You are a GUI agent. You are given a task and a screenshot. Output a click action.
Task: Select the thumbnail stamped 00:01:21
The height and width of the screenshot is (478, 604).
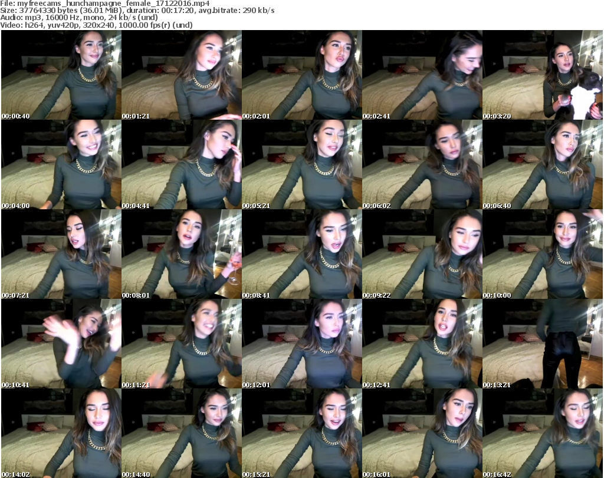coord(182,75)
